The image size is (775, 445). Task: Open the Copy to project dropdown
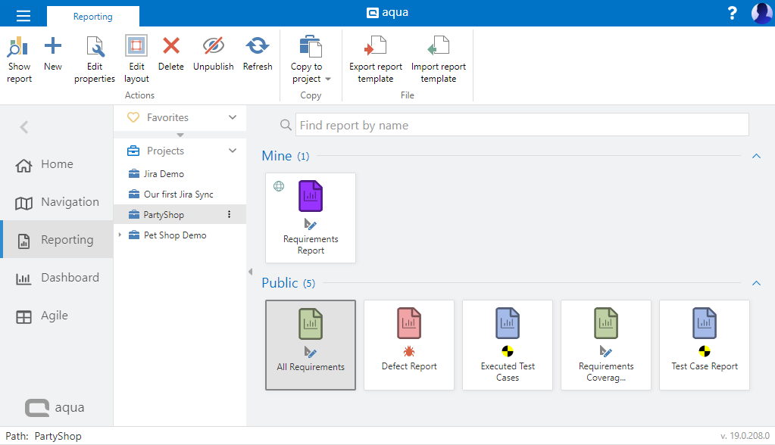tap(311, 73)
